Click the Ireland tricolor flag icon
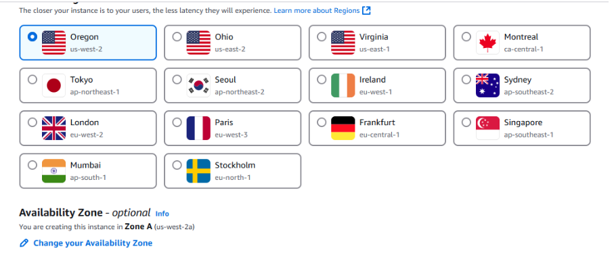Image resolution: width=614 pixels, height=259 pixels. (343, 85)
